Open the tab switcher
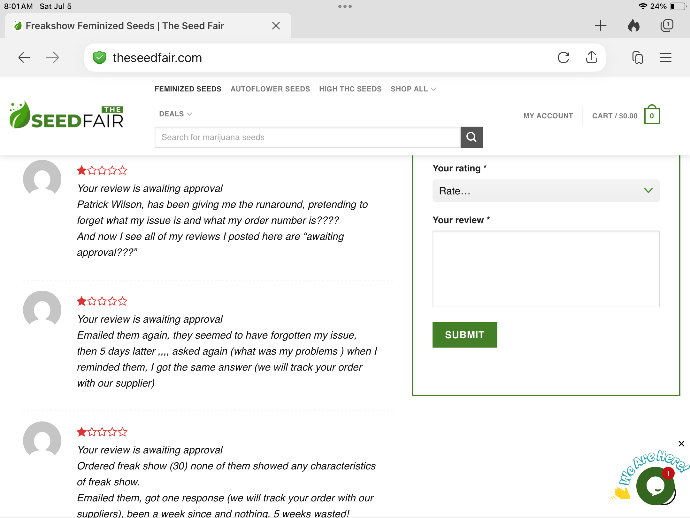The height and width of the screenshot is (518, 690). click(667, 26)
